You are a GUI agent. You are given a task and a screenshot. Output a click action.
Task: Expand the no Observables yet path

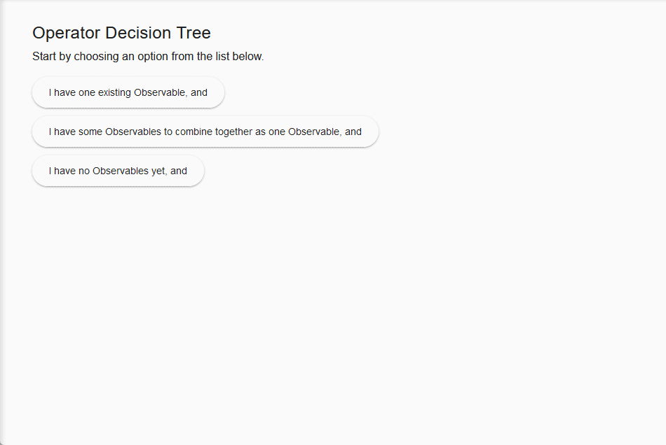click(x=118, y=171)
